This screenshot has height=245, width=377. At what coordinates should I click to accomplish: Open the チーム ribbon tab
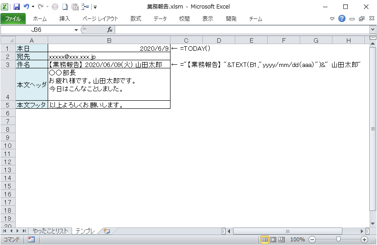(x=256, y=19)
